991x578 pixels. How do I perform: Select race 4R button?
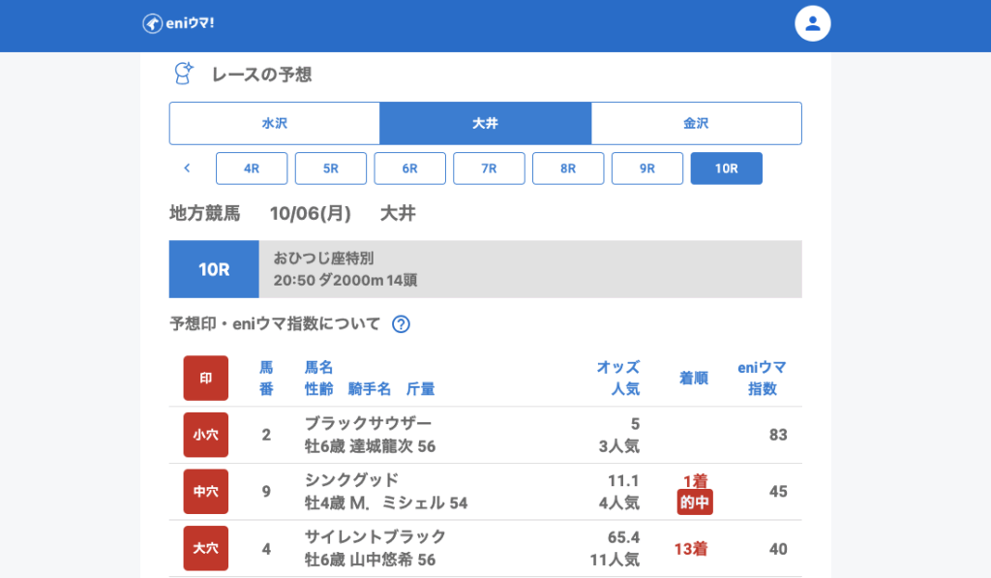tap(252, 168)
